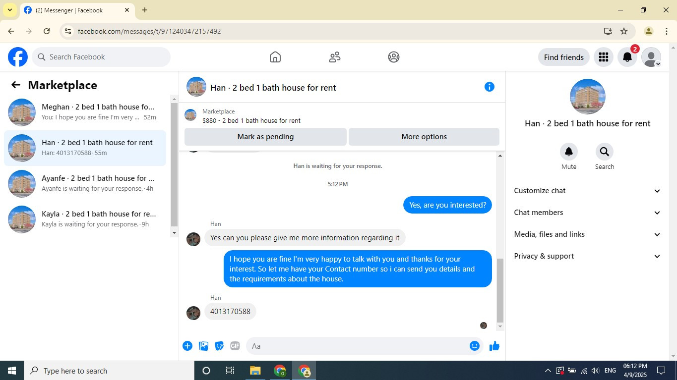Choose a GIF in composer
The image size is (677, 380).
(x=235, y=346)
